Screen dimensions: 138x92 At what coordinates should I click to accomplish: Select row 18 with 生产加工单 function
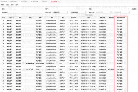[63, 69]
